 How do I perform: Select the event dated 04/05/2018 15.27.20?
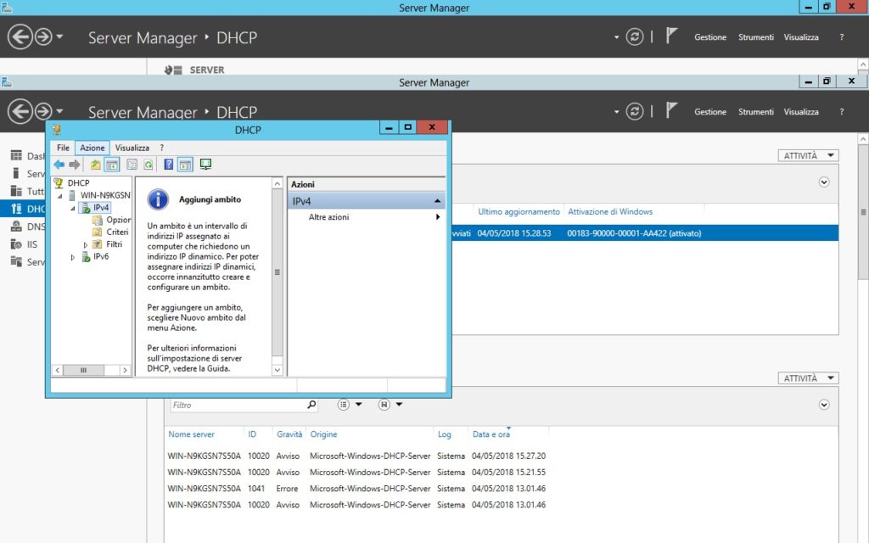coord(357,456)
